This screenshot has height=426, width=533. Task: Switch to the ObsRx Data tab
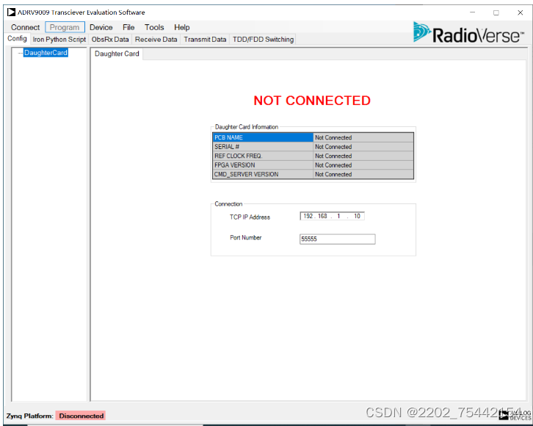[x=110, y=40]
